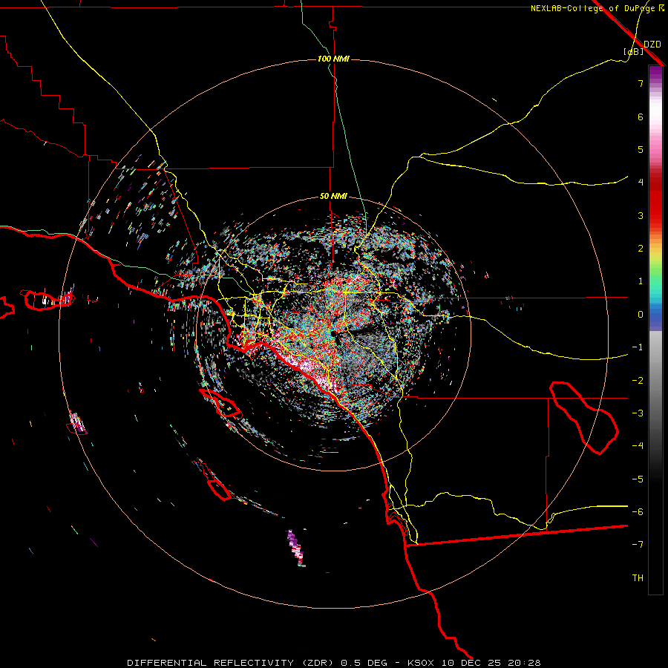This screenshot has width=668, height=668.
Task: Click the Differential Reflectivity KSOX caption text
Action: pos(333,663)
